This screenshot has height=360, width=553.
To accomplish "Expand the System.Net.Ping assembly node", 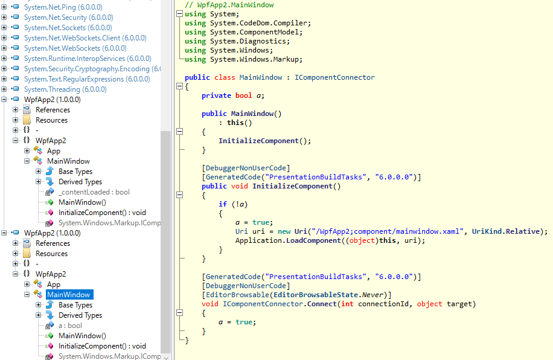I will click(x=4, y=7).
